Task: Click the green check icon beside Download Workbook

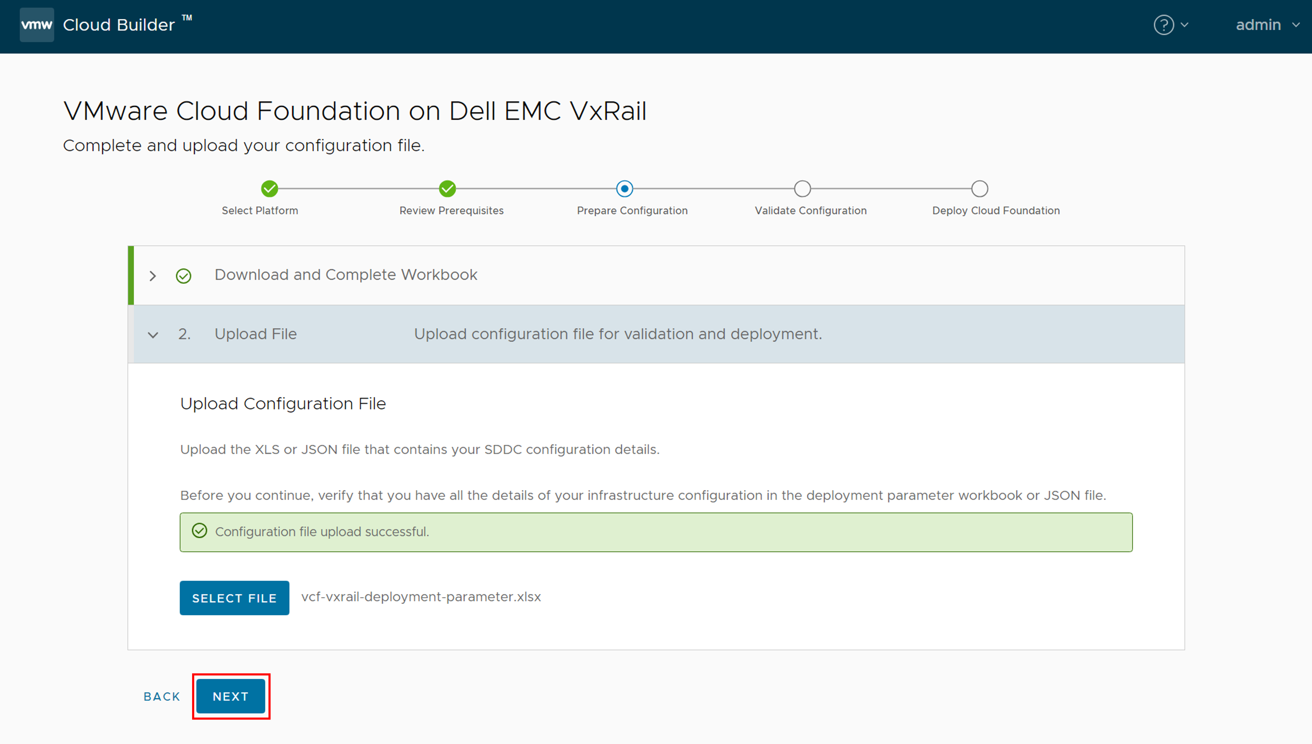Action: click(183, 276)
